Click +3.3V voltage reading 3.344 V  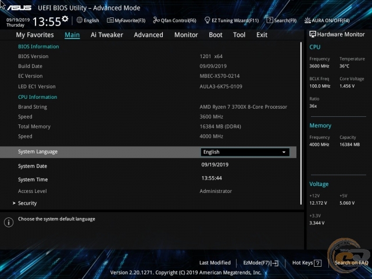tap(317, 223)
